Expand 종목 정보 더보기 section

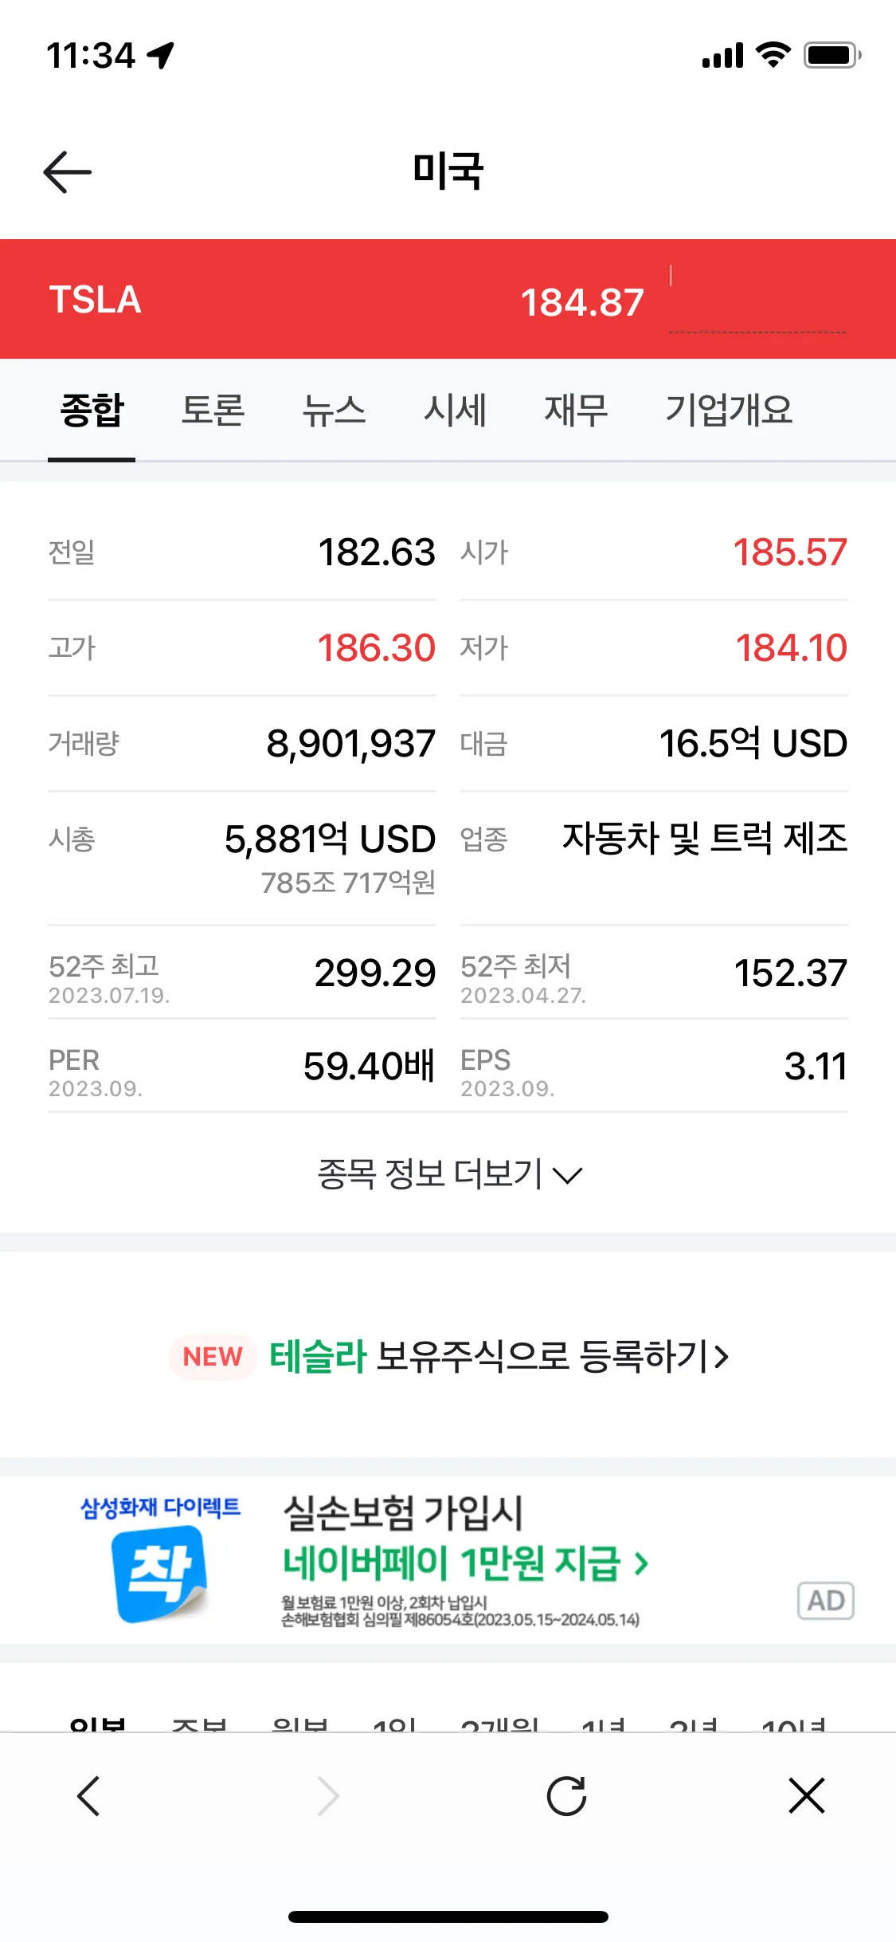pyautogui.click(x=448, y=1173)
